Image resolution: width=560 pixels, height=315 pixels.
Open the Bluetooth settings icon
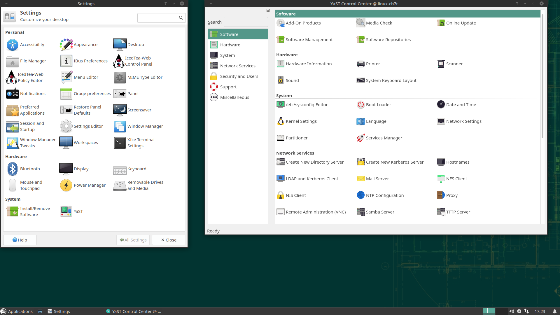(12, 169)
